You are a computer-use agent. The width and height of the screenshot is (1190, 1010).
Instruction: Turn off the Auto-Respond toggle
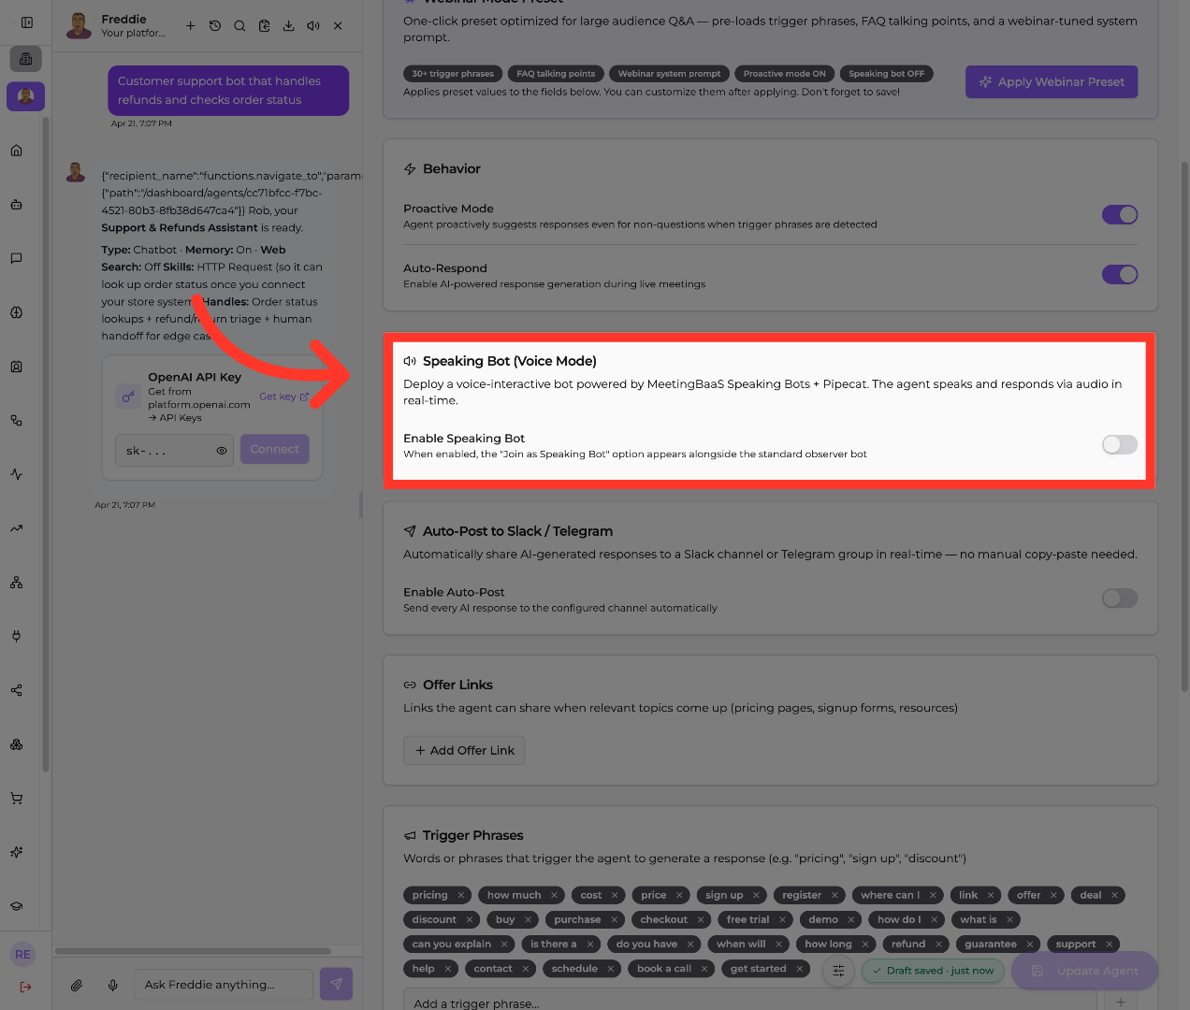click(1120, 274)
